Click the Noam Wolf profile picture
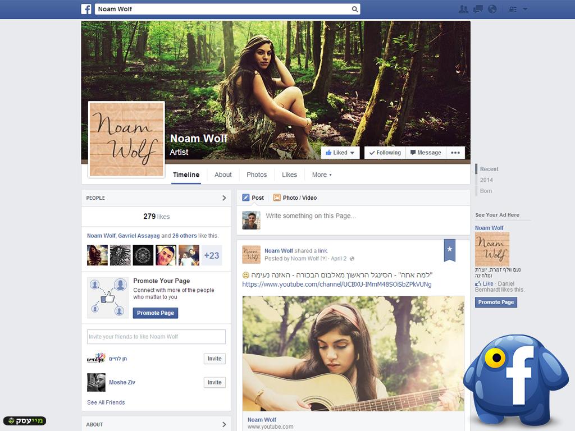This screenshot has height=431, width=575. [126, 139]
